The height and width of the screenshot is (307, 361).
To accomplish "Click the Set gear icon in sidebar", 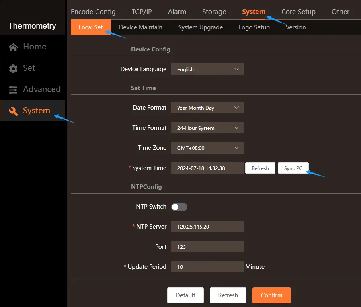I will [13, 69].
